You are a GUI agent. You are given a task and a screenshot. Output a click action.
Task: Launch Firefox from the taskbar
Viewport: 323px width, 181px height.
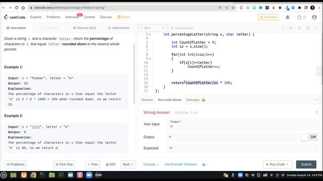coord(24,175)
